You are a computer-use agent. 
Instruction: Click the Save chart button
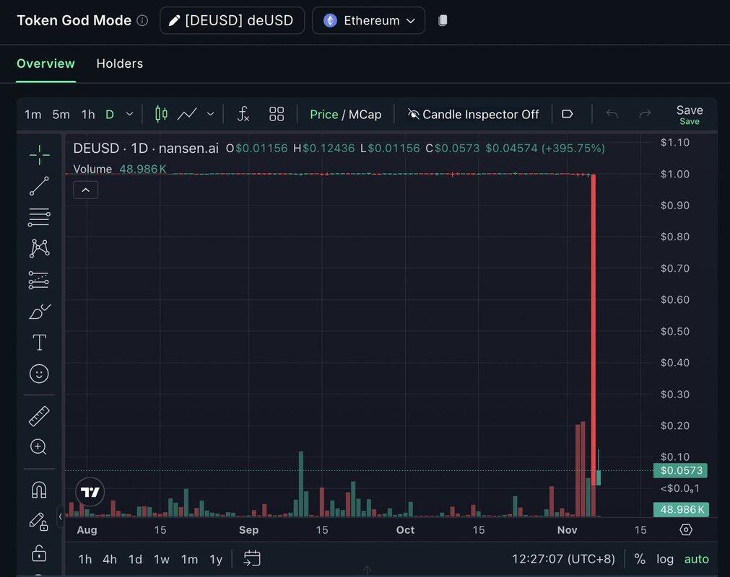(x=689, y=114)
